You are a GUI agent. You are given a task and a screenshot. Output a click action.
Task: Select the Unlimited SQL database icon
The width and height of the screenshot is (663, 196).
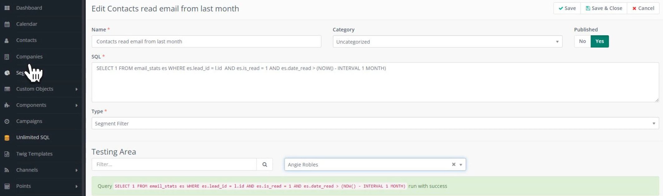pyautogui.click(x=7, y=138)
